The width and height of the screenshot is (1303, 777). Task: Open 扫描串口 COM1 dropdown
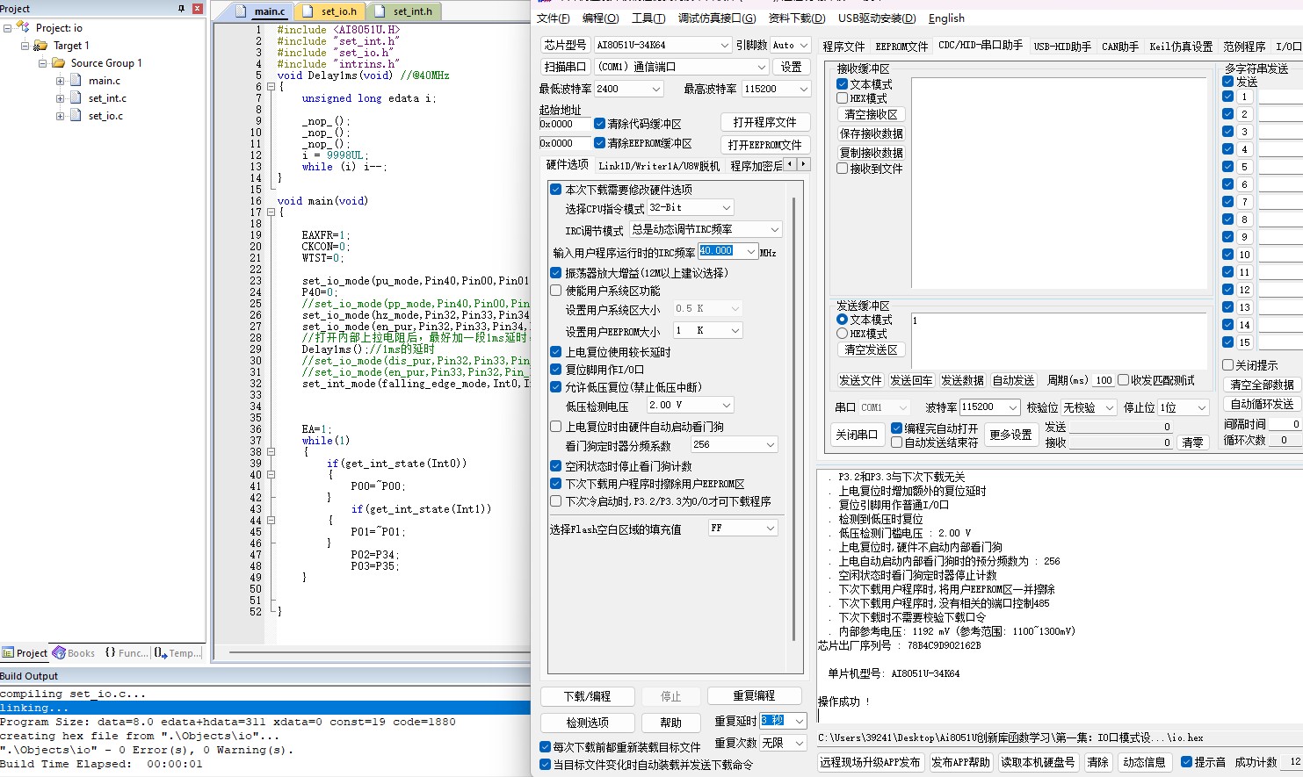(x=682, y=67)
